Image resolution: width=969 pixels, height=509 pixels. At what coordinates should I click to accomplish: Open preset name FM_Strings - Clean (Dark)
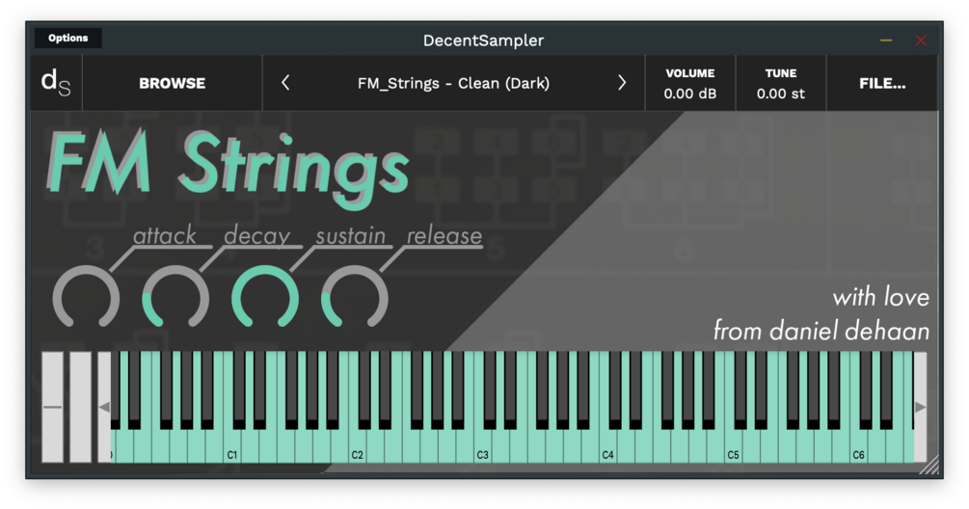[x=453, y=84]
